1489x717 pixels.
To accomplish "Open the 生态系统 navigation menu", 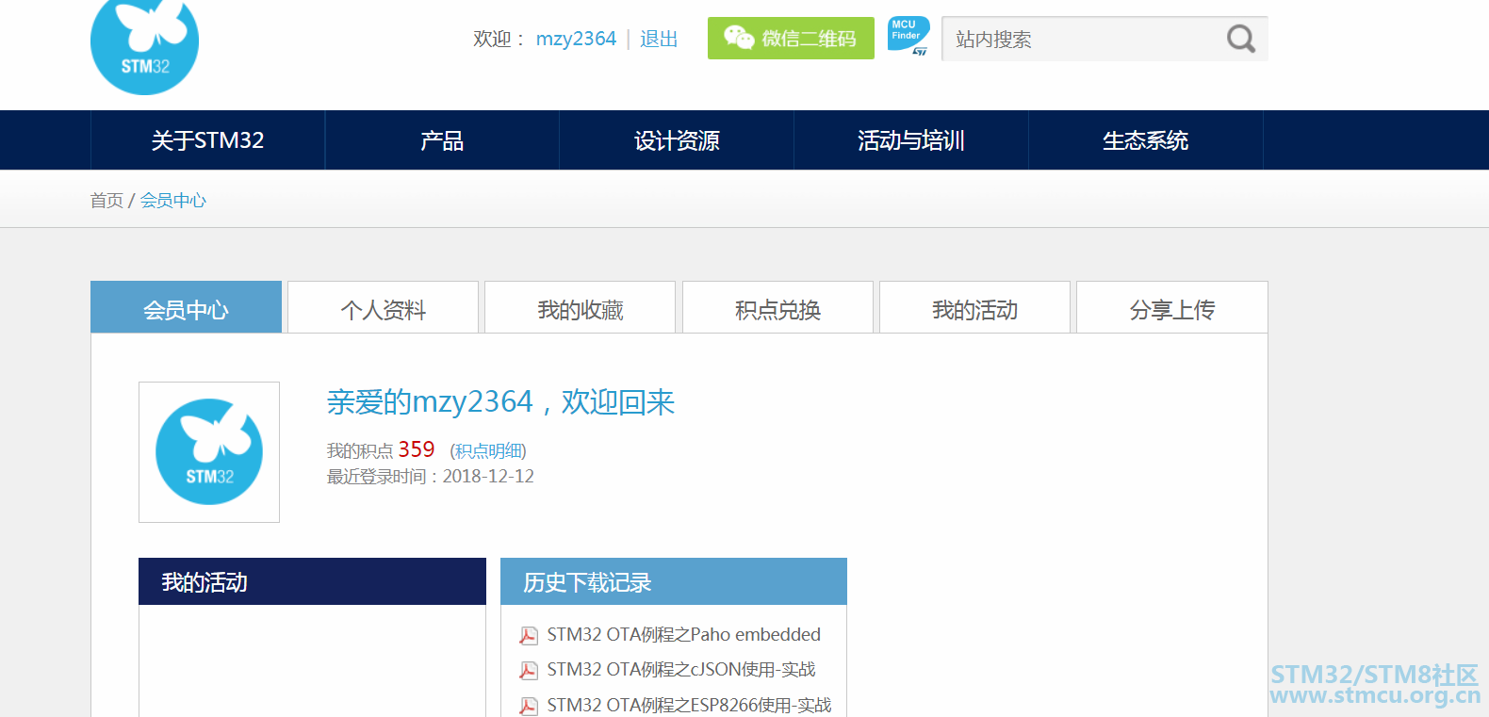I will (1146, 140).
